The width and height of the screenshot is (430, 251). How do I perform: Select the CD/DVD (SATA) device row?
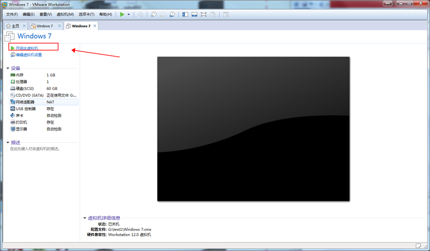point(44,95)
